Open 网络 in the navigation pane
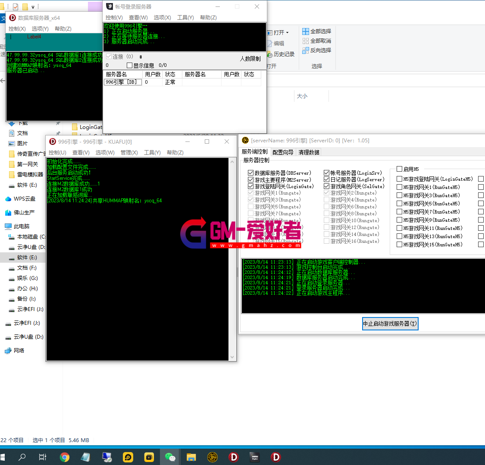 pyautogui.click(x=19, y=350)
